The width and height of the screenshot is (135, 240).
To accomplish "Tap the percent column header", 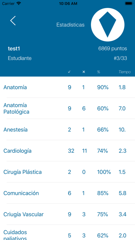I will (x=98, y=72).
